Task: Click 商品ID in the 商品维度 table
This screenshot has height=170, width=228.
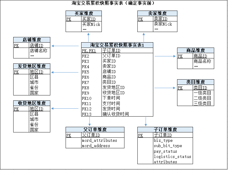Action: point(200,56)
